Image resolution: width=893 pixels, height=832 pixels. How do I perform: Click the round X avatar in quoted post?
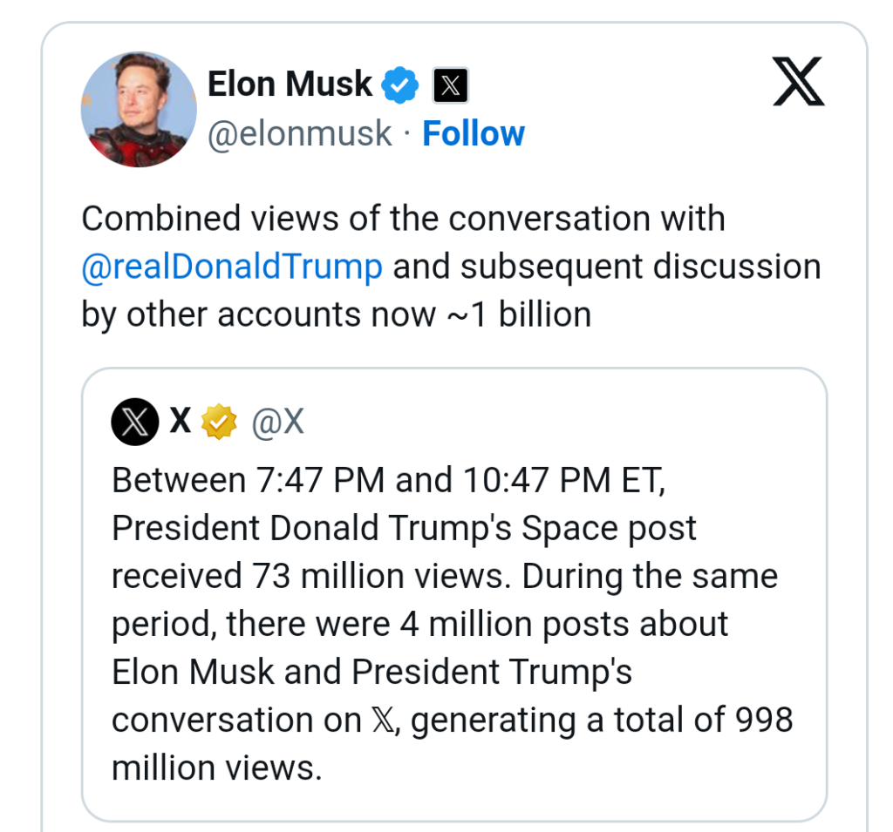click(x=135, y=423)
